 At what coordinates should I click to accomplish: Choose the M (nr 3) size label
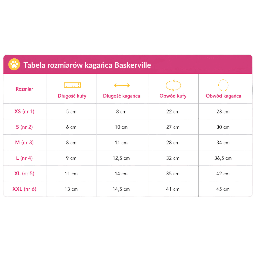(x=24, y=143)
